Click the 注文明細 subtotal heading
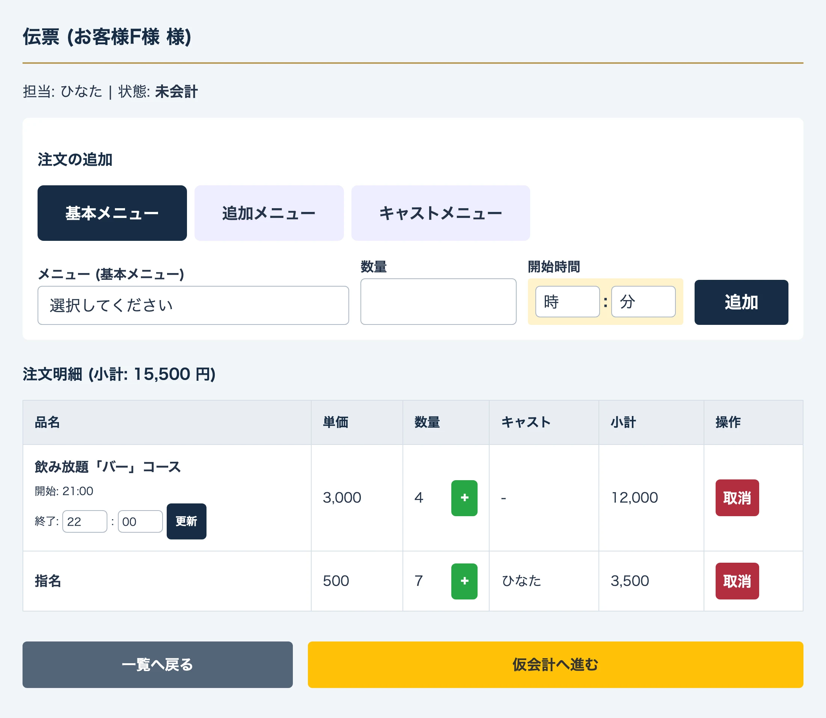The width and height of the screenshot is (826, 718). click(119, 374)
